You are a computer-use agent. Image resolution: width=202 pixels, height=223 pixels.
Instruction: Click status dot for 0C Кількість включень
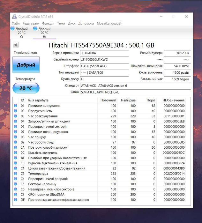point(16,152)
